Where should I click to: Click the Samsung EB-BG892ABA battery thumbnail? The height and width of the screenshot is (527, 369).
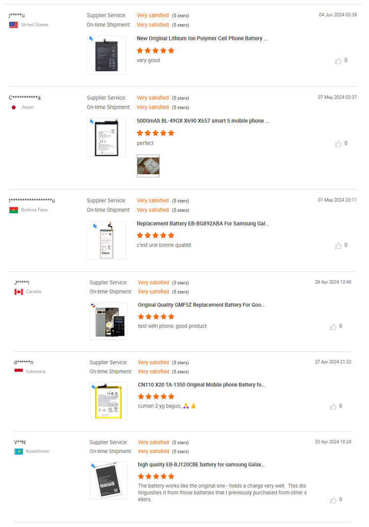(106, 240)
